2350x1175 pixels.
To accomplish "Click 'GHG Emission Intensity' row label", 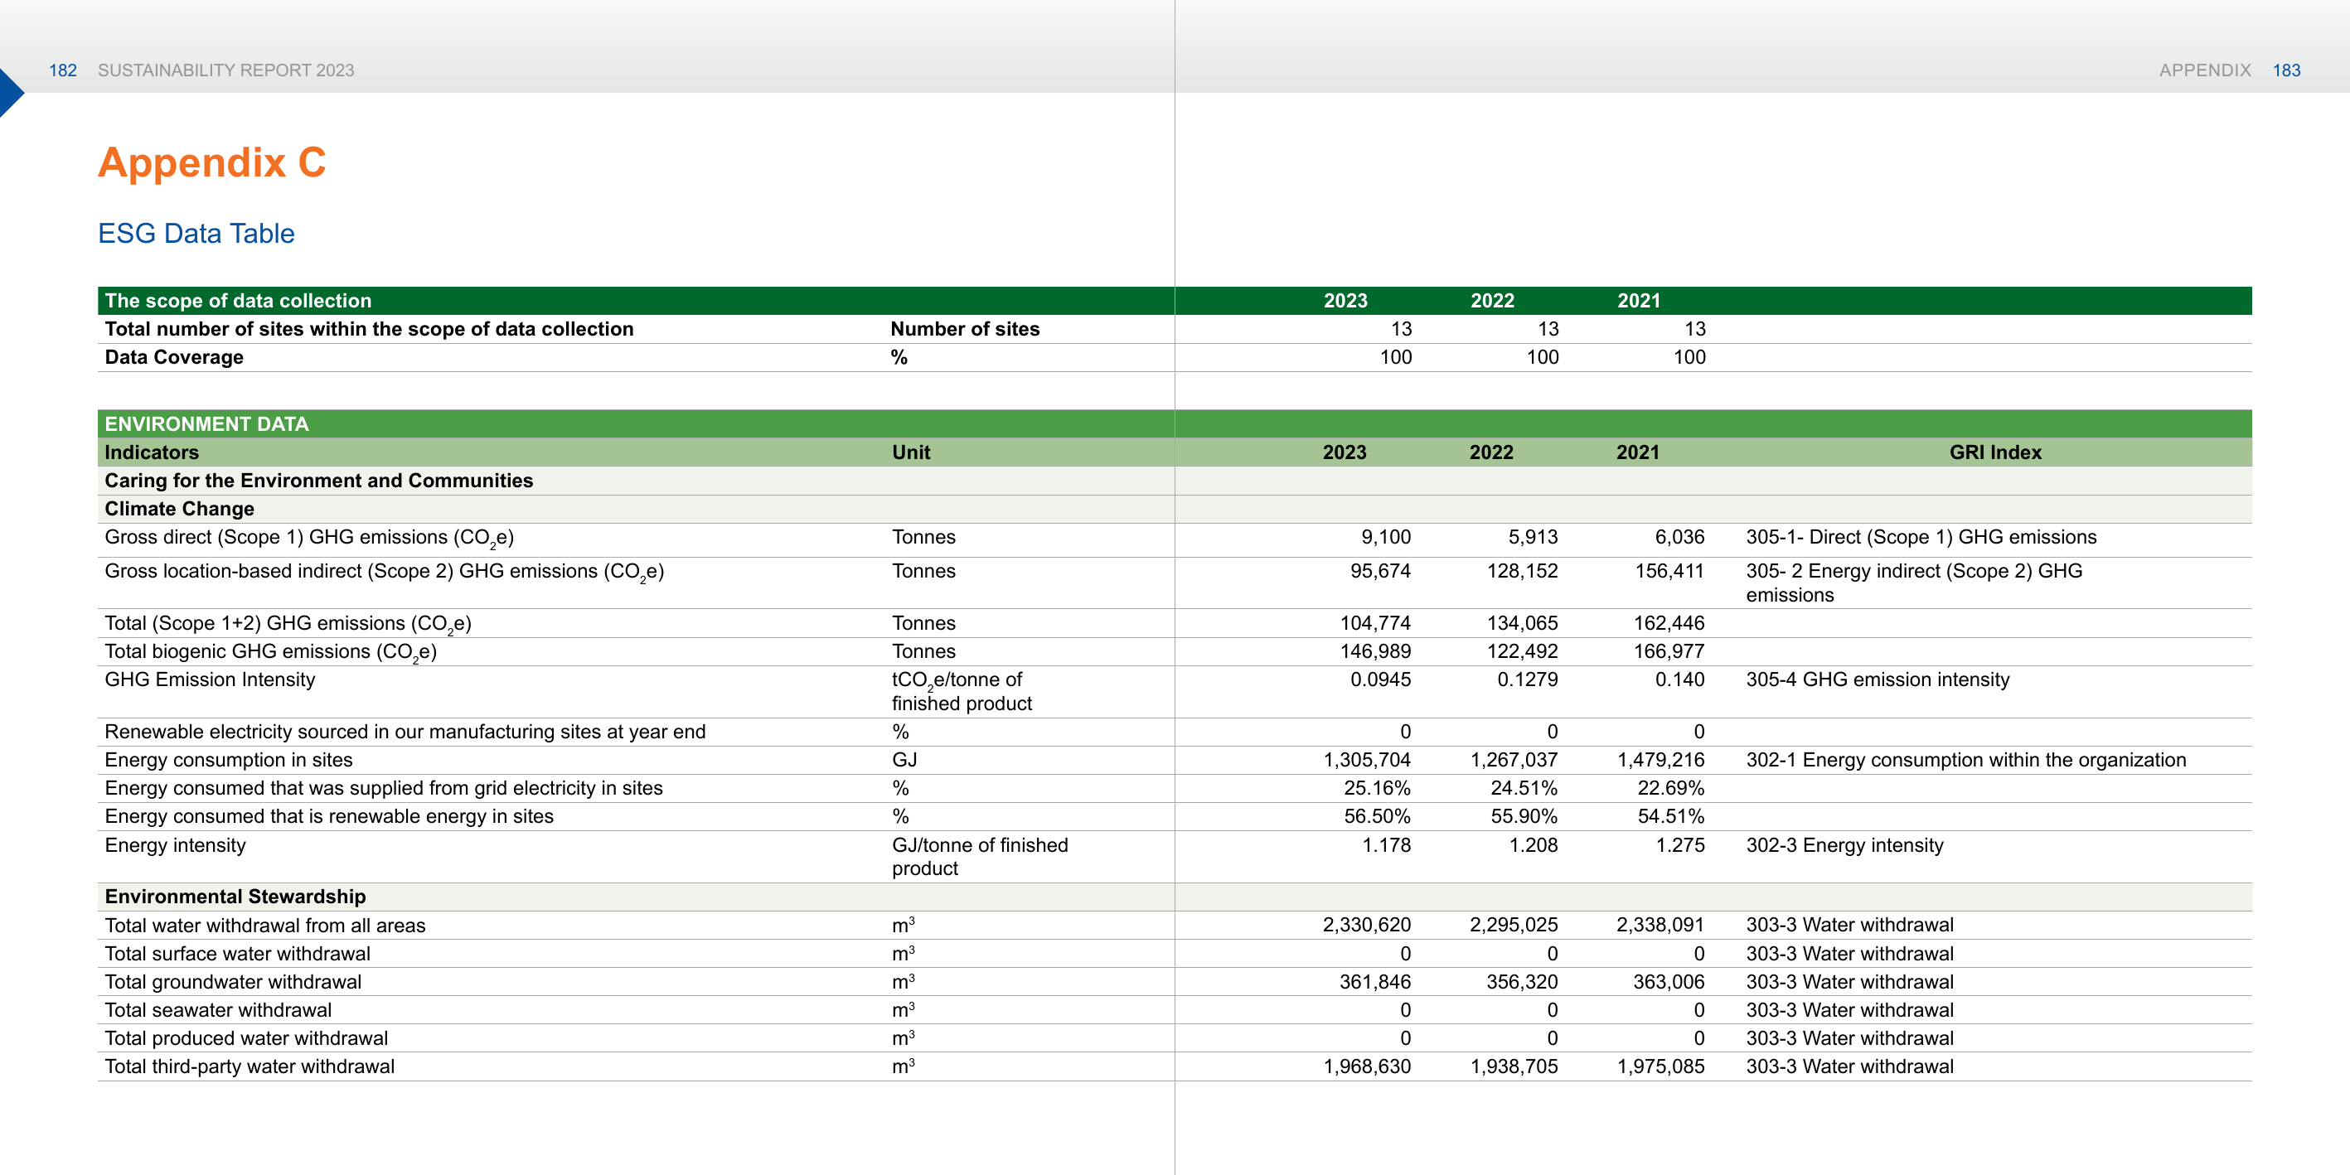I will tap(210, 679).
